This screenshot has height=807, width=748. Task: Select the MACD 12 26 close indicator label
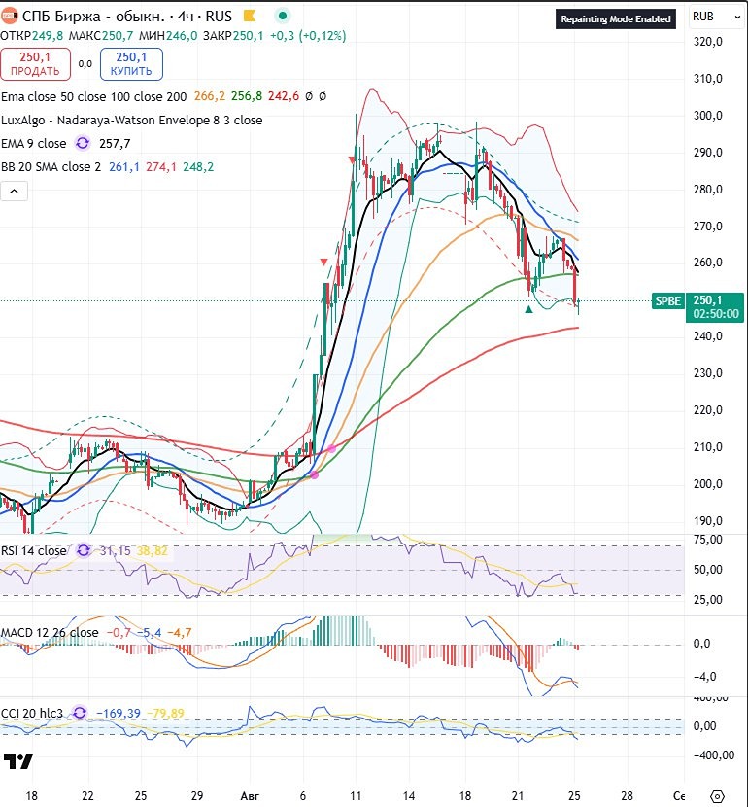tap(50, 632)
